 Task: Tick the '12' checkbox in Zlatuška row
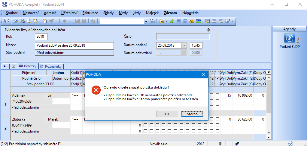coord(211,119)
